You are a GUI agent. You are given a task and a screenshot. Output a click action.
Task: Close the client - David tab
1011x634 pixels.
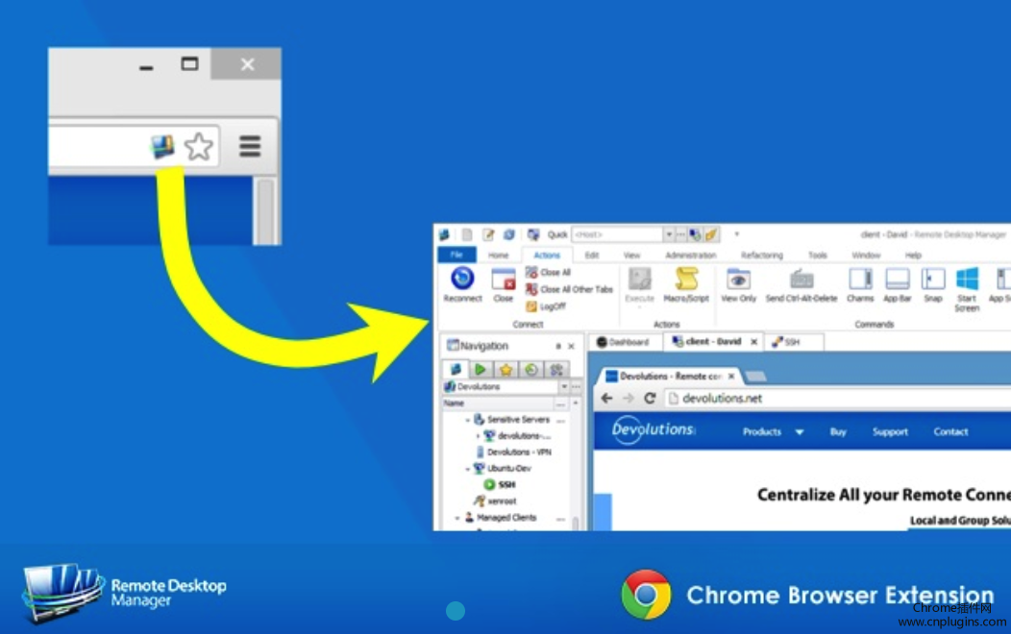point(753,342)
